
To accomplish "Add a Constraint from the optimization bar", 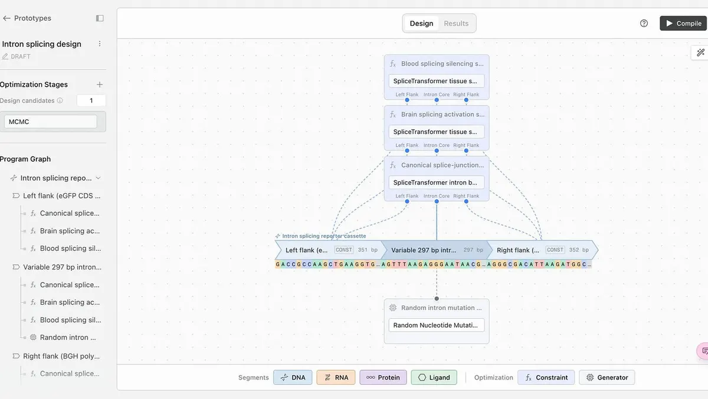I will click(x=546, y=377).
